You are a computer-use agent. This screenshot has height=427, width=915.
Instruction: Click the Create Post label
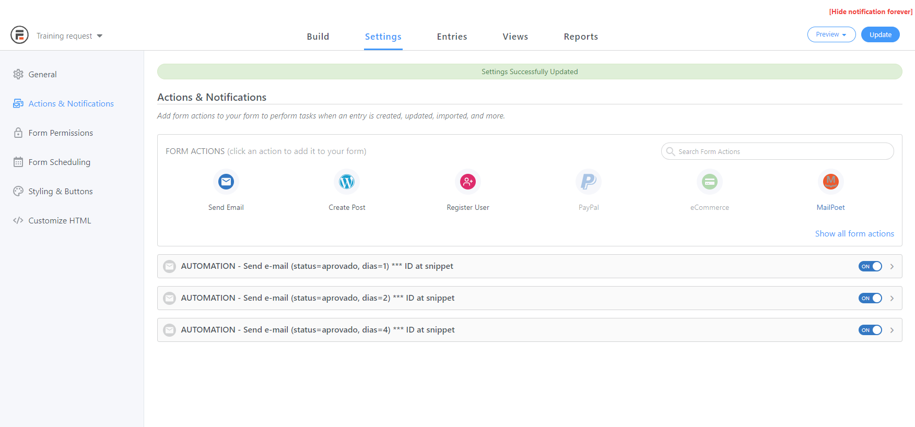coord(347,207)
